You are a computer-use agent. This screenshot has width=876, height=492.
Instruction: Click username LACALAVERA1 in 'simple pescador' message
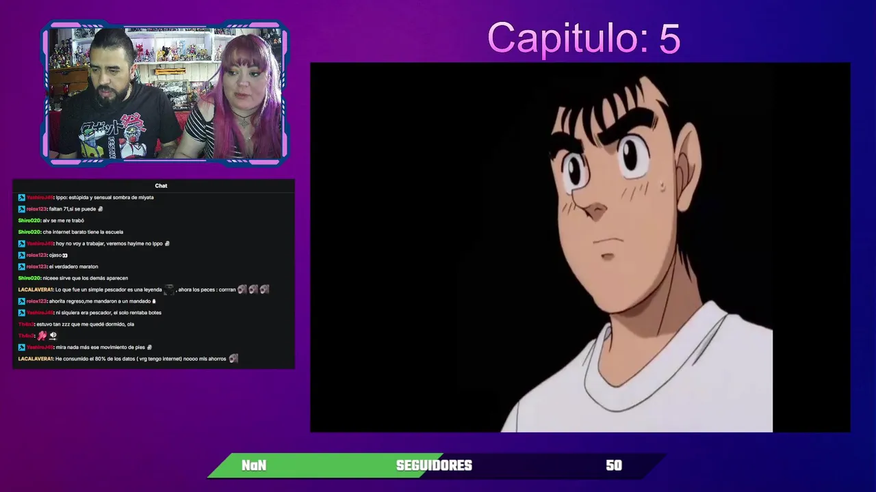point(36,290)
